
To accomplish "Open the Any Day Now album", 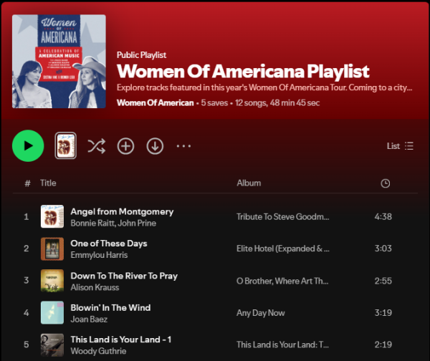I will 261,313.
